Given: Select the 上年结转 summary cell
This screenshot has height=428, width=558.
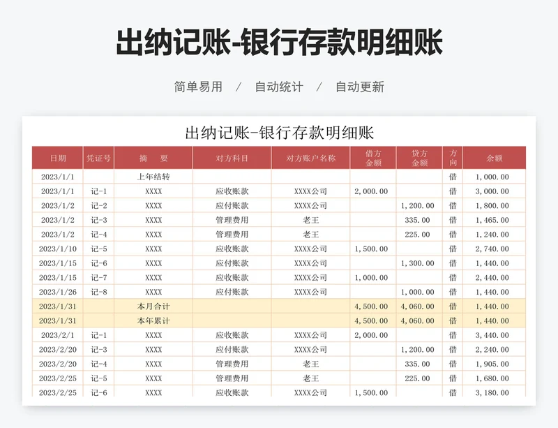Looking at the screenshot, I should tap(153, 177).
